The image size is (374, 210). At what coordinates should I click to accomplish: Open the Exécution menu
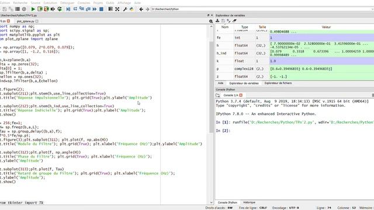coord(50,3)
